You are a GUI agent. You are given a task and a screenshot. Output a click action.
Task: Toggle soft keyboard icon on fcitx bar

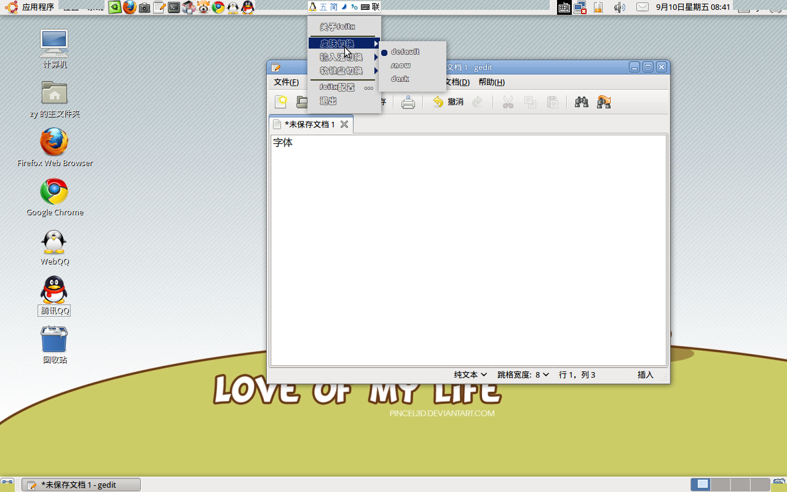coord(365,7)
